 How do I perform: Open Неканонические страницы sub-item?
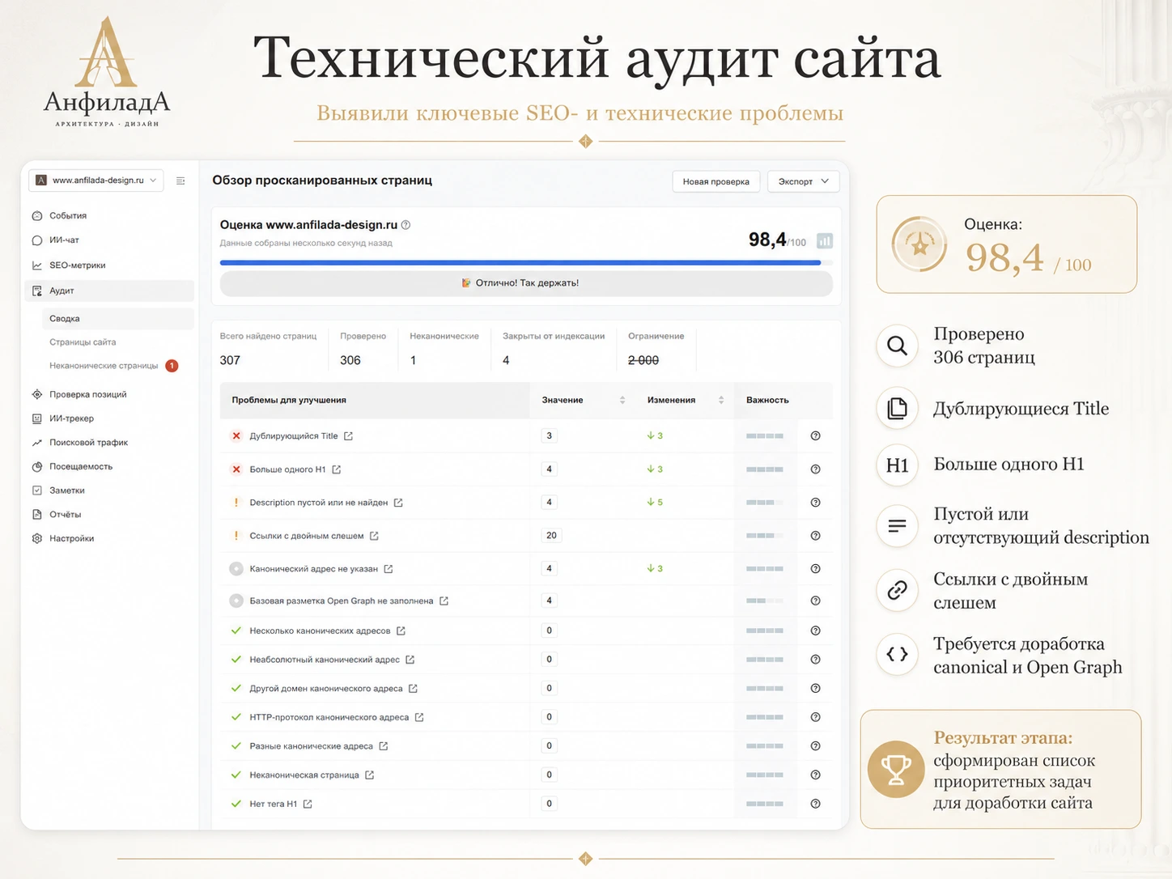[104, 366]
